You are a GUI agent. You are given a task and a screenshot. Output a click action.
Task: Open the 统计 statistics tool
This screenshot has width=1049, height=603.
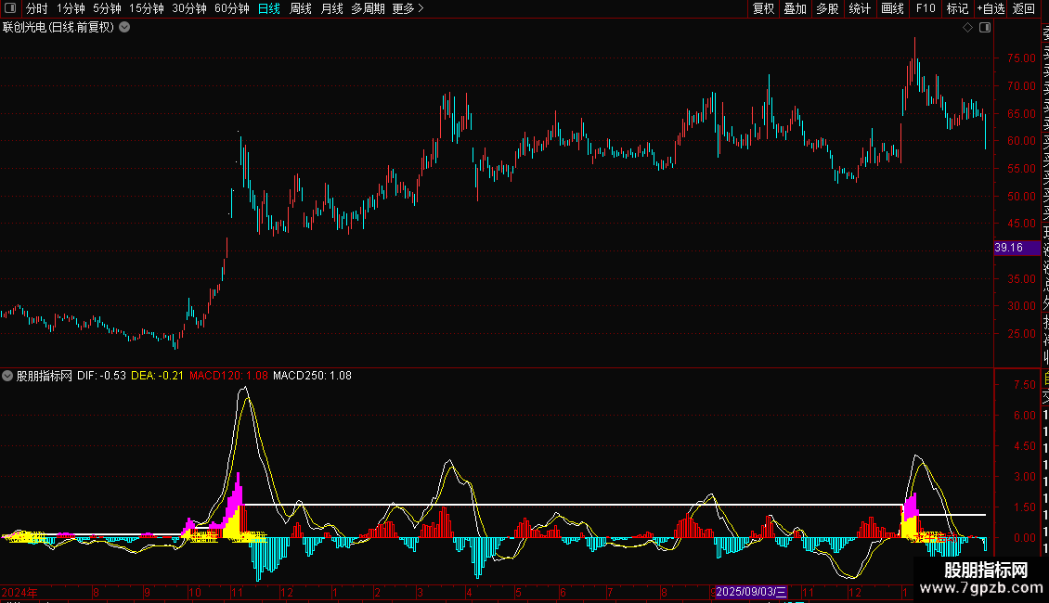(x=860, y=8)
